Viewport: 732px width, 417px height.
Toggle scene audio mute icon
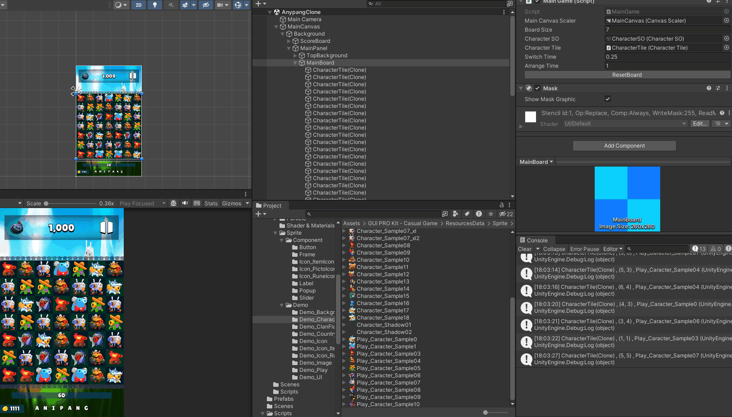point(171,5)
